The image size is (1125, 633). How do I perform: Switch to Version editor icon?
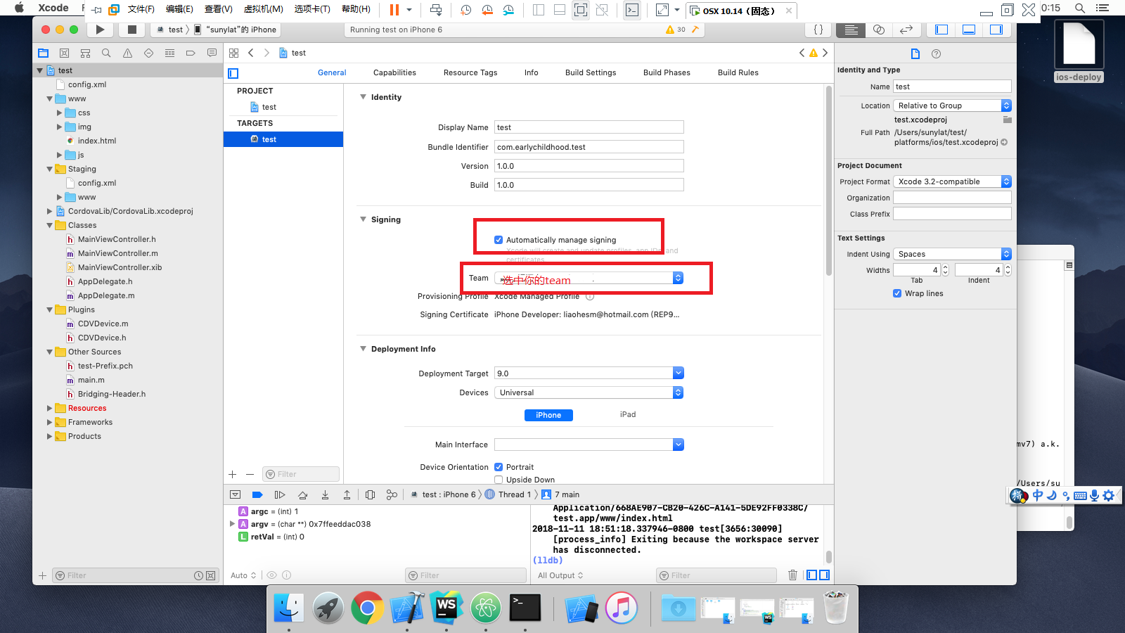pyautogui.click(x=906, y=30)
